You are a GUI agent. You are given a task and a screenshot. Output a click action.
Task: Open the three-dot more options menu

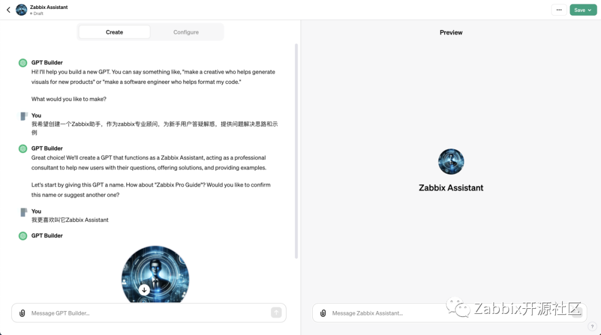[x=559, y=10]
